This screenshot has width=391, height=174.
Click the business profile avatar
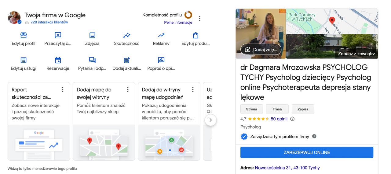click(14, 18)
